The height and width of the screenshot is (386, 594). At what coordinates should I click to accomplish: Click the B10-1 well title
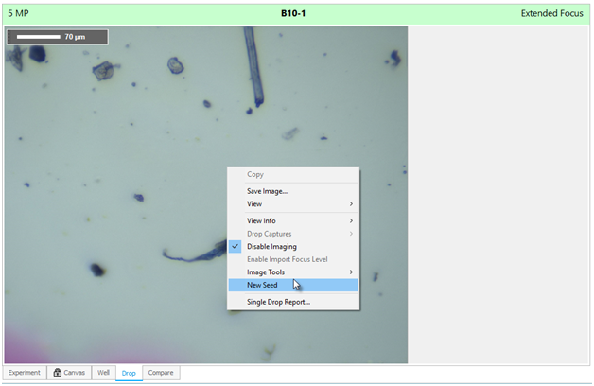(293, 13)
